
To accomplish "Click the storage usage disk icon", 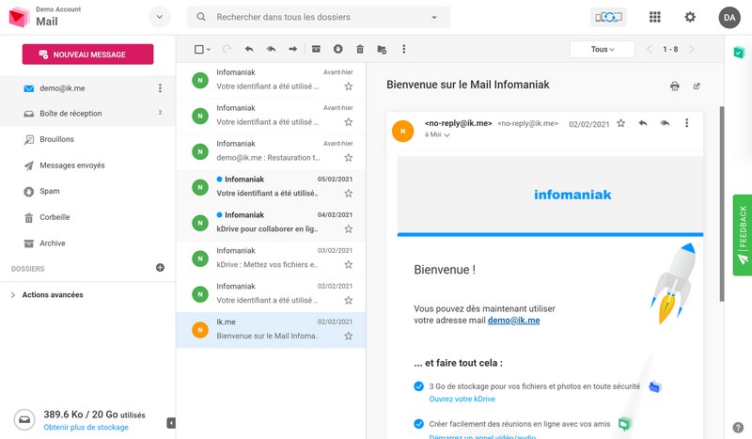I will pos(24,420).
